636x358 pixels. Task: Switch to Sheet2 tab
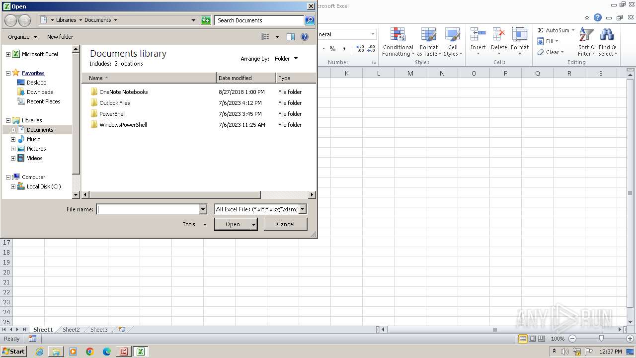pos(71,330)
